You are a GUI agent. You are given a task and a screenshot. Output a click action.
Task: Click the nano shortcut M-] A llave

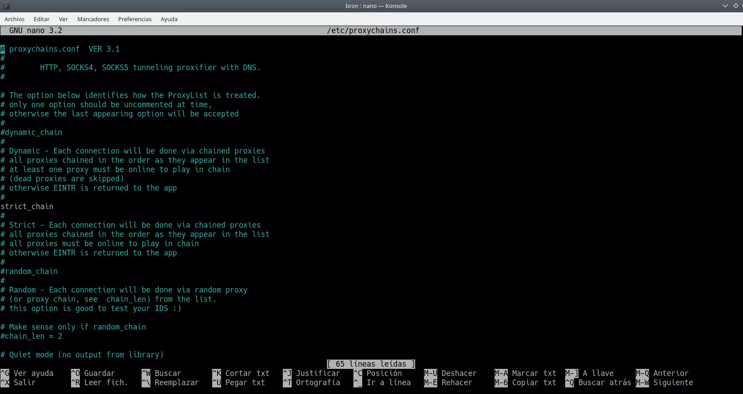click(x=589, y=373)
